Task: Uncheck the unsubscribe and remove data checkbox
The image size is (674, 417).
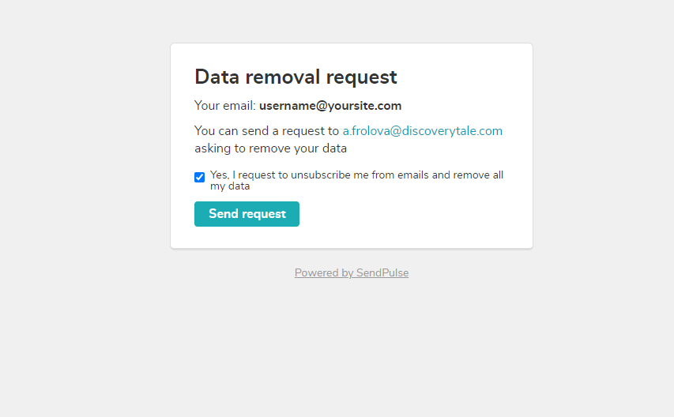Action: point(200,177)
